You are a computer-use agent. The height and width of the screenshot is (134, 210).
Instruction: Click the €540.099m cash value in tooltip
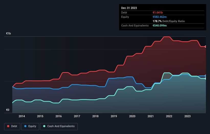tap(160, 25)
